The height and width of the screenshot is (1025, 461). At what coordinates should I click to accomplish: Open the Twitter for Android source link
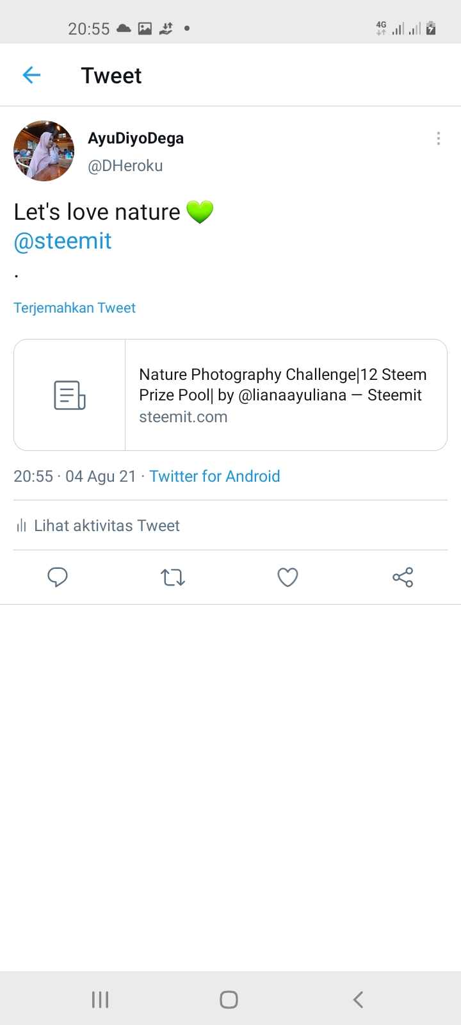pos(214,476)
